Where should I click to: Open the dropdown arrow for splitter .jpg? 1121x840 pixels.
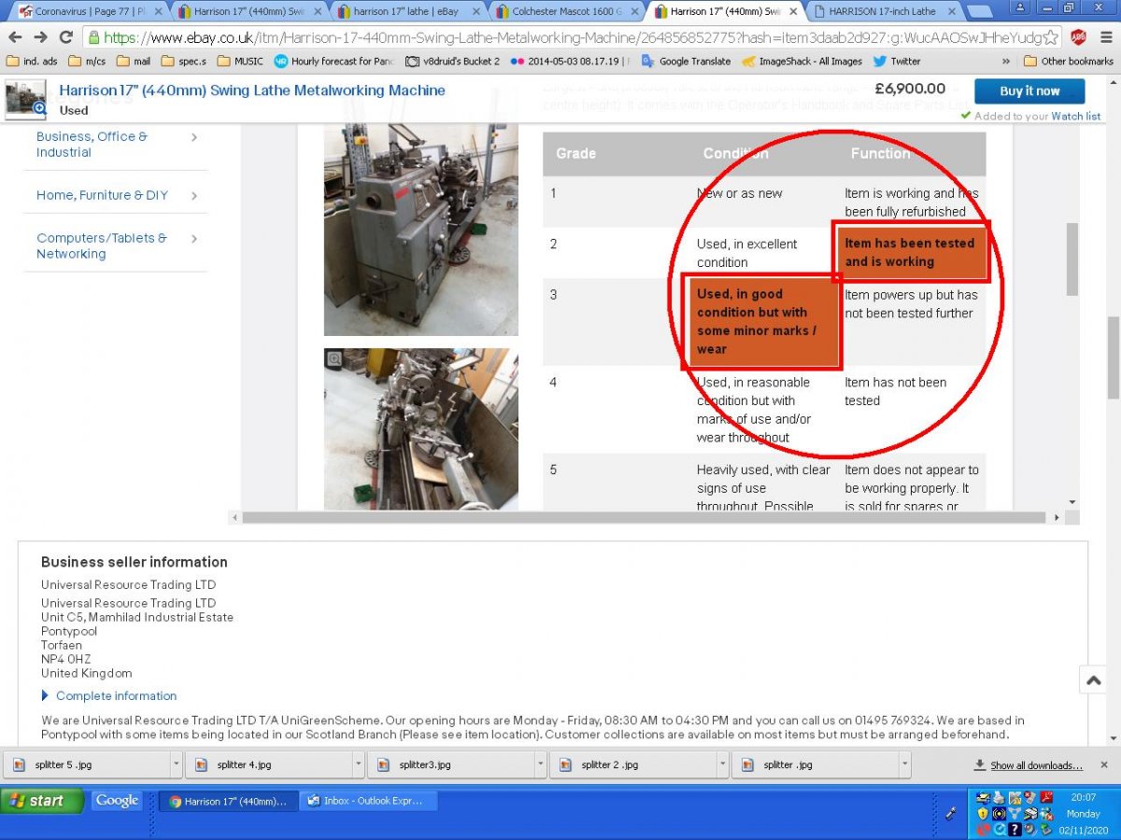905,764
